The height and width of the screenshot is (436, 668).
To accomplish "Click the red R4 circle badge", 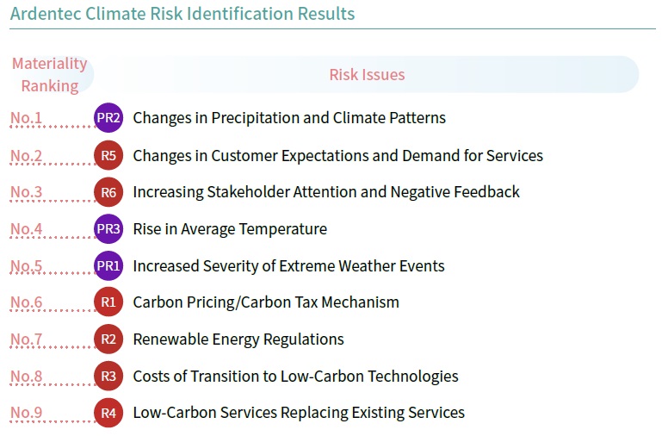I will coord(108,413).
